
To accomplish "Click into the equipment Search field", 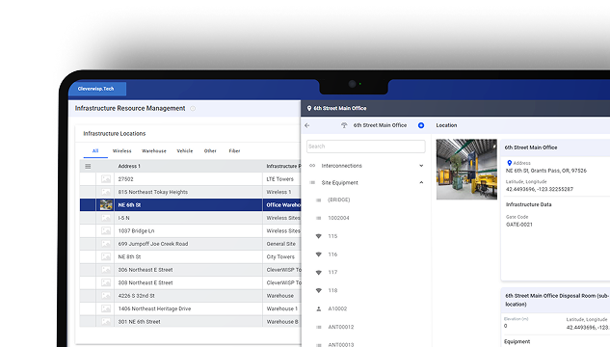I will tap(365, 147).
